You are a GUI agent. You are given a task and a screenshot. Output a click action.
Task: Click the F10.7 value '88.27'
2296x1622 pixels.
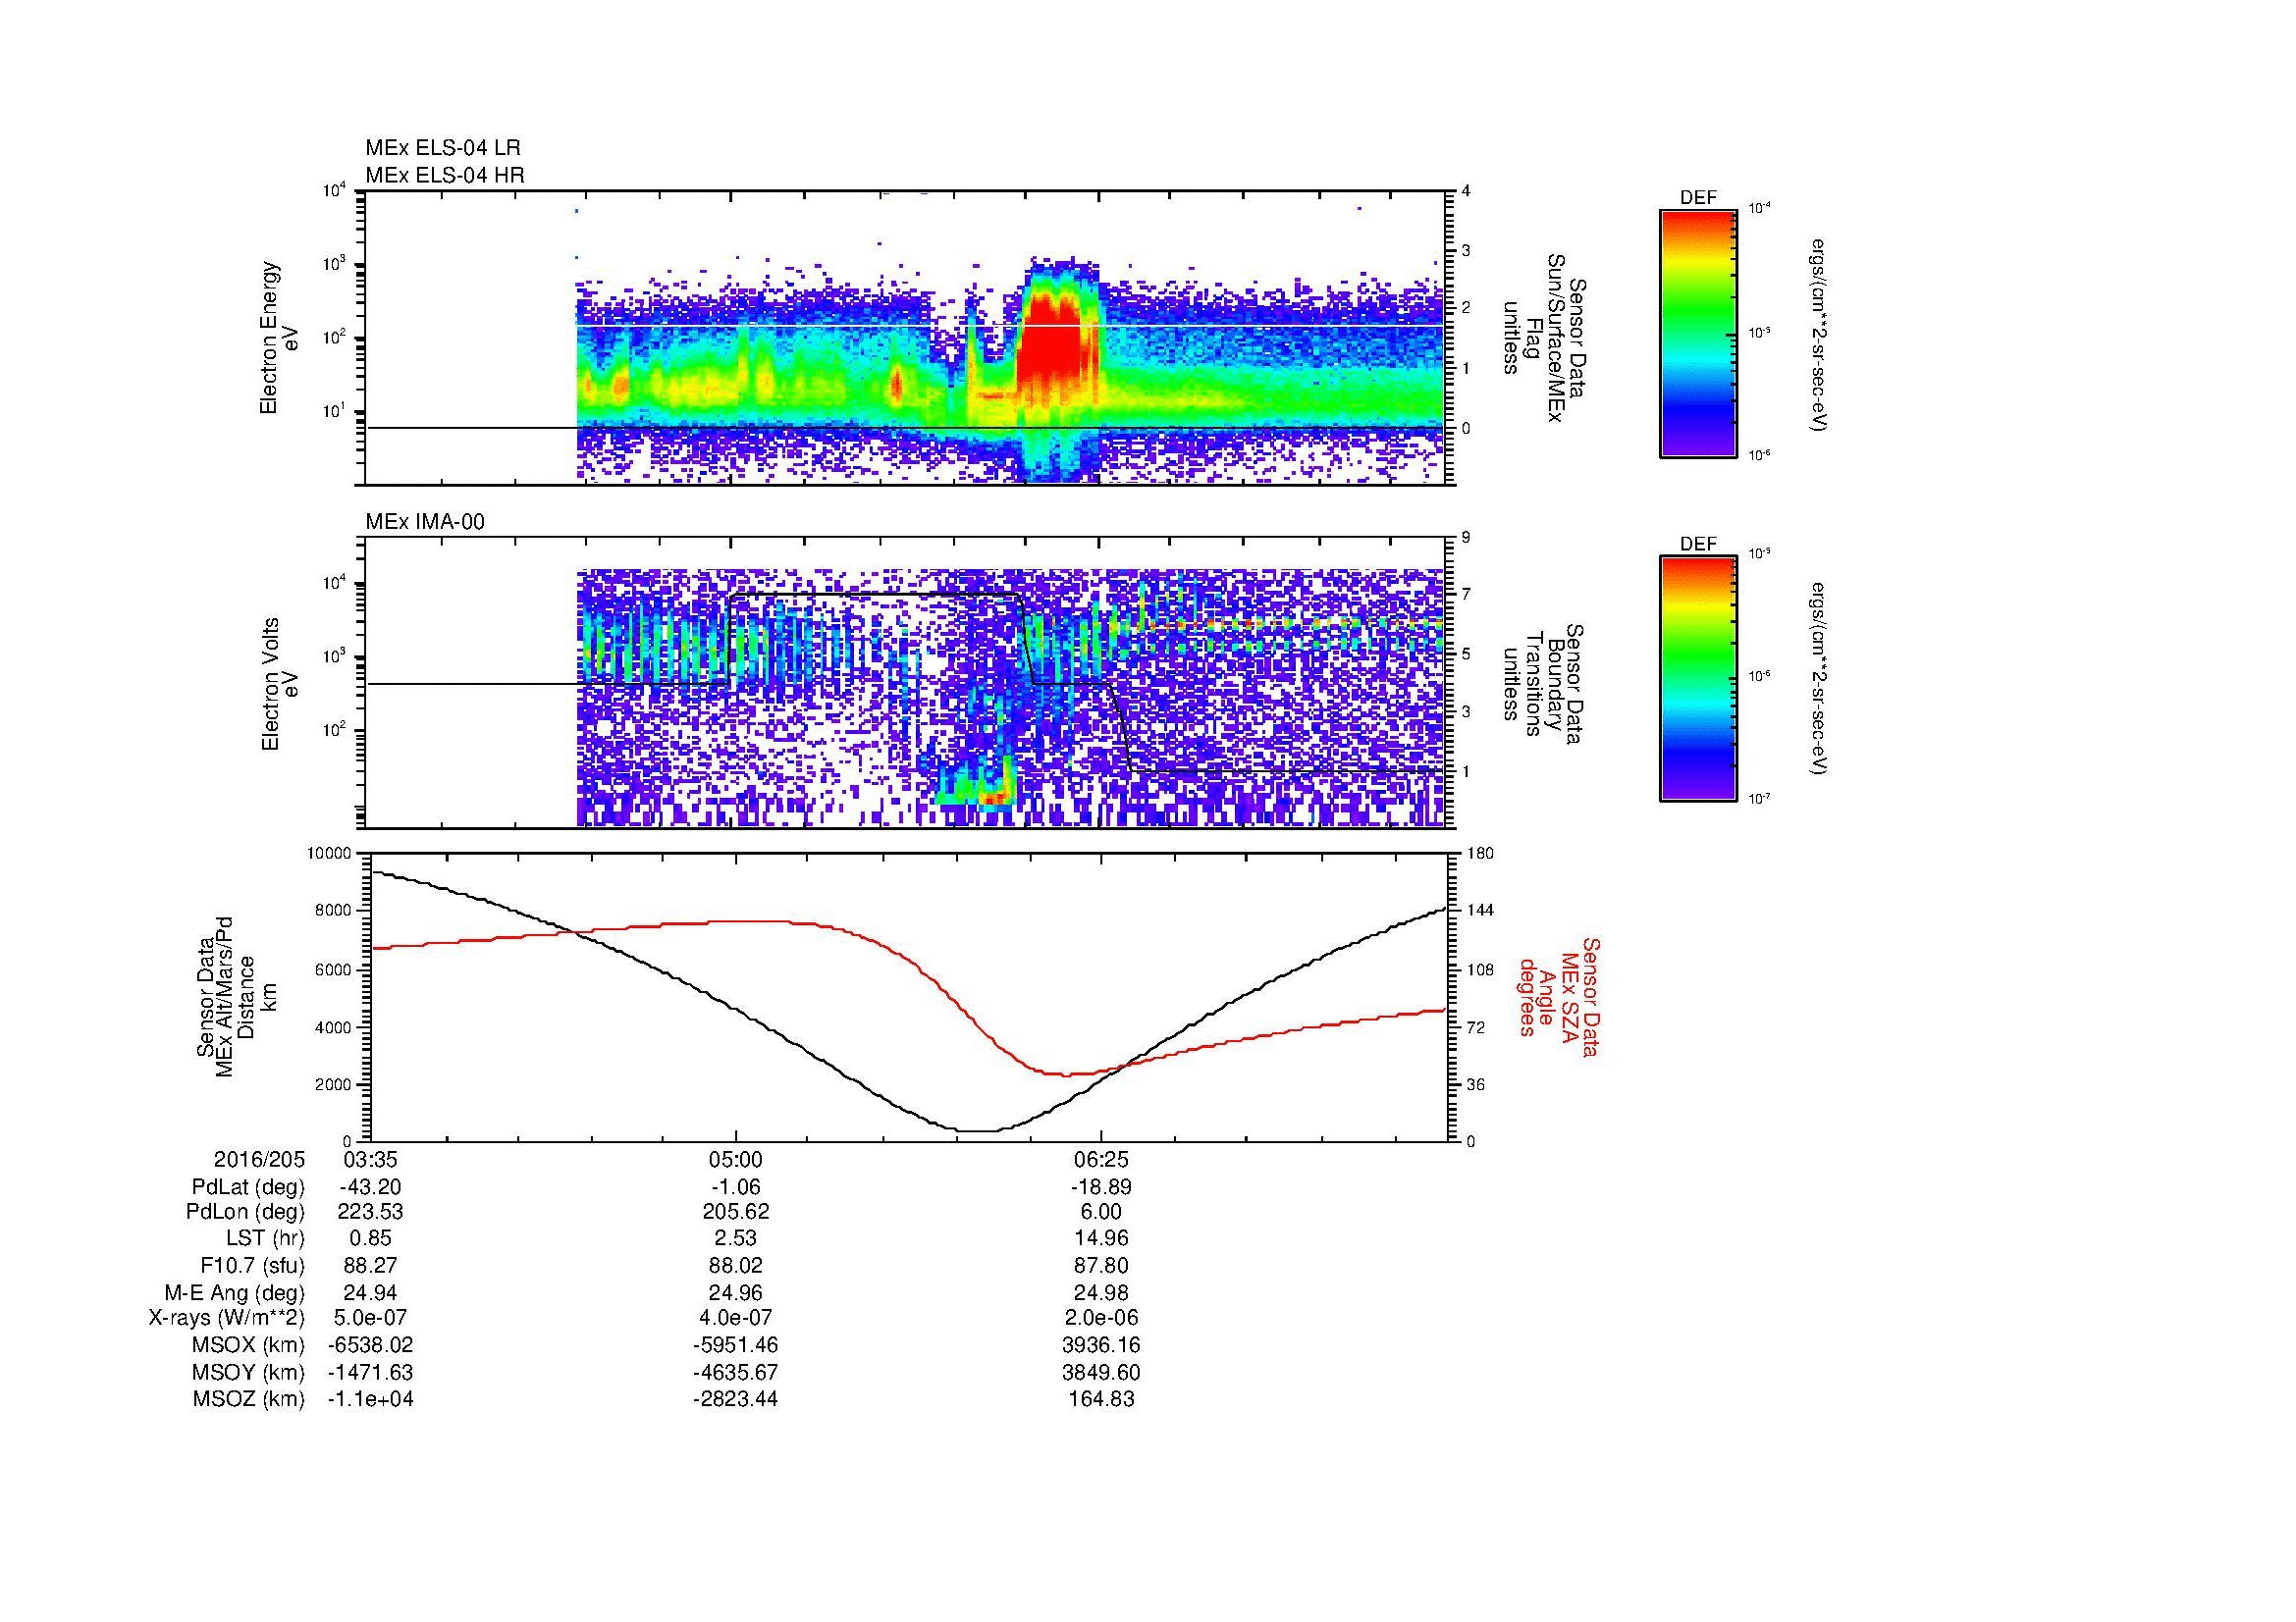click(x=370, y=1265)
